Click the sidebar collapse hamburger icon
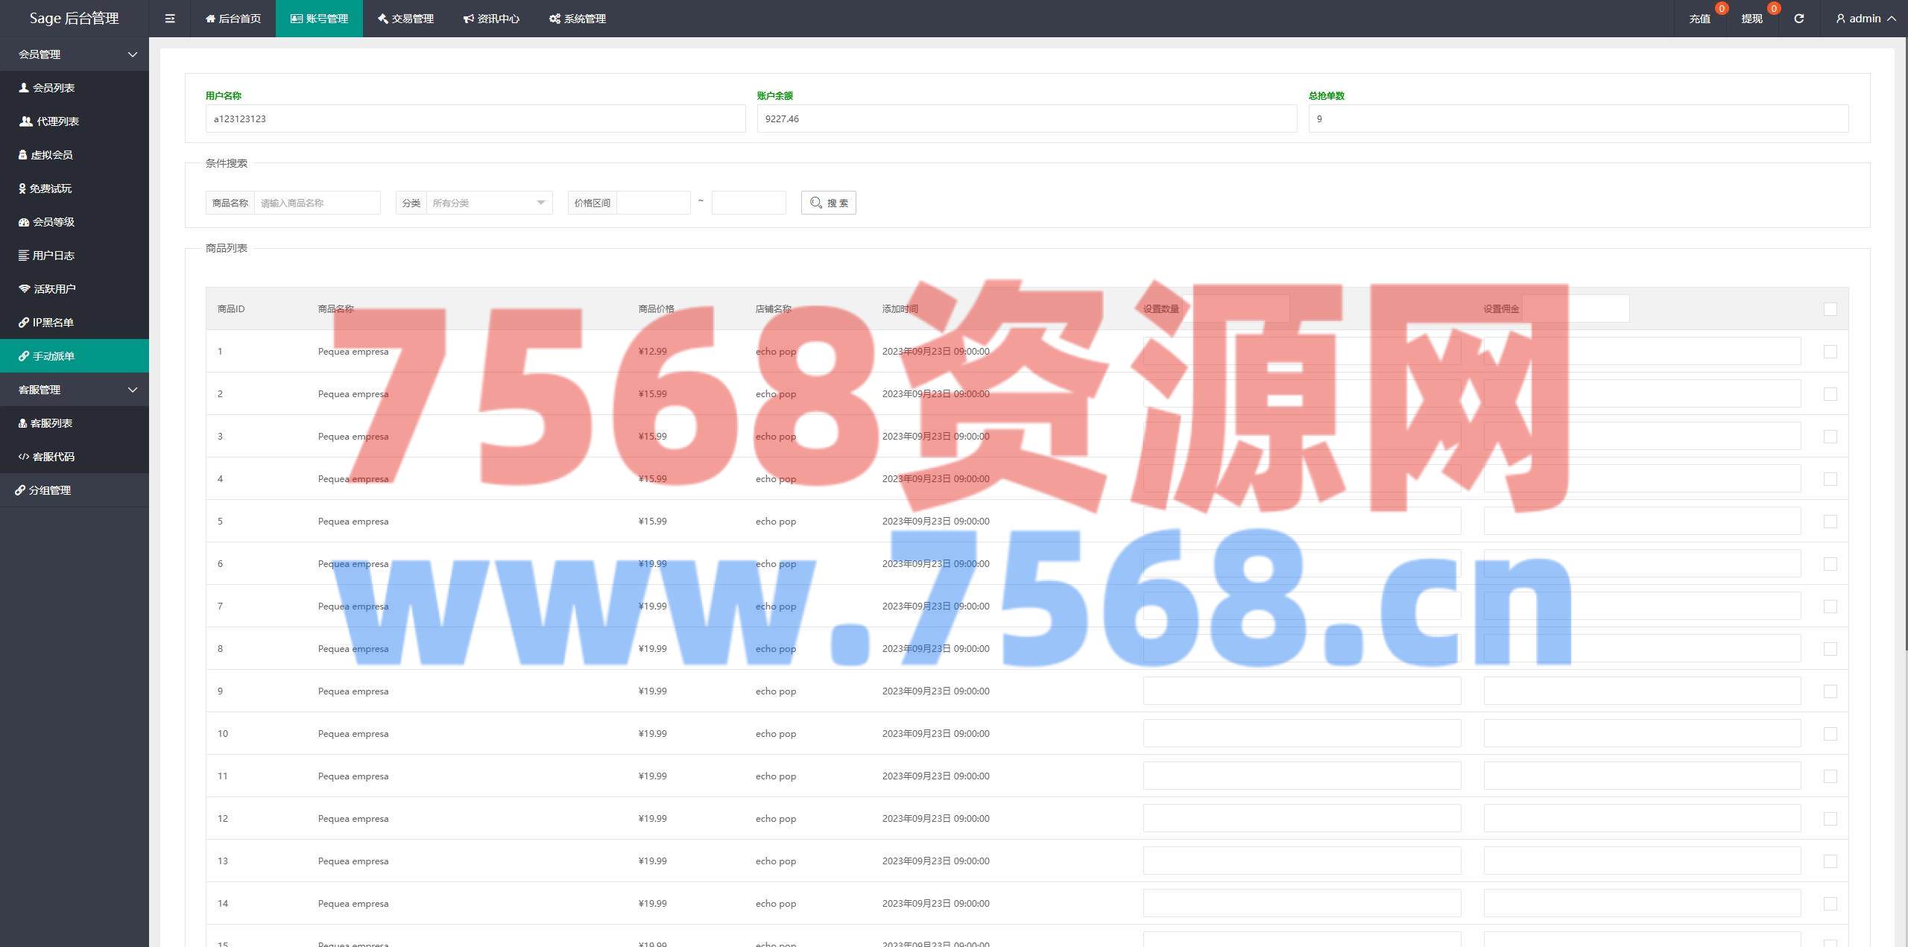Viewport: 1908px width, 947px height. click(170, 19)
